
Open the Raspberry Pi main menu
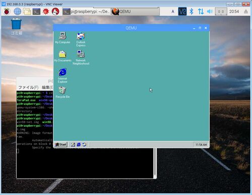tap(7, 12)
